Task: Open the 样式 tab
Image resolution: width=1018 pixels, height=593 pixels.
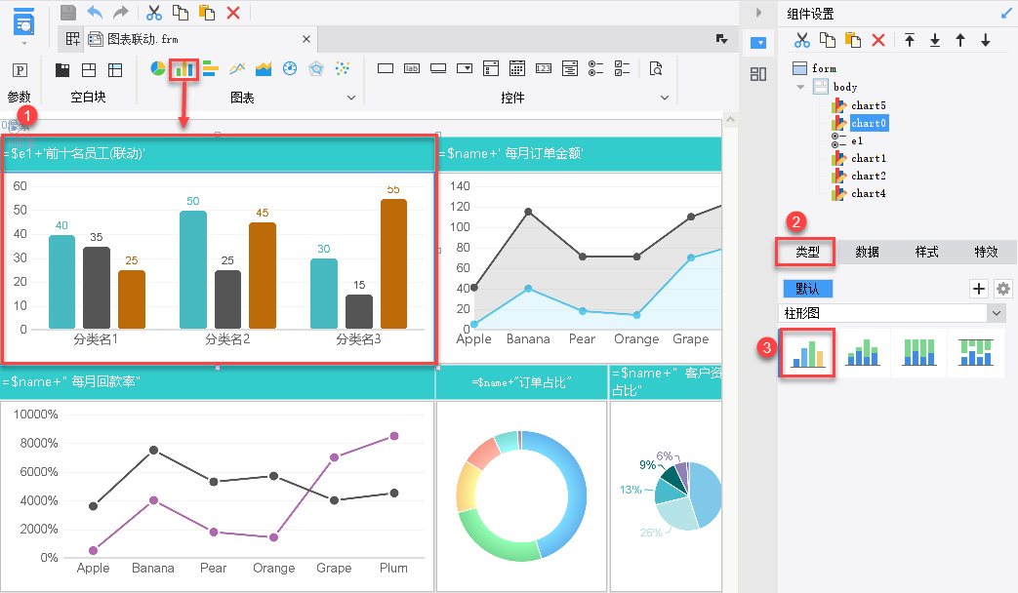Action: pyautogui.click(x=926, y=252)
